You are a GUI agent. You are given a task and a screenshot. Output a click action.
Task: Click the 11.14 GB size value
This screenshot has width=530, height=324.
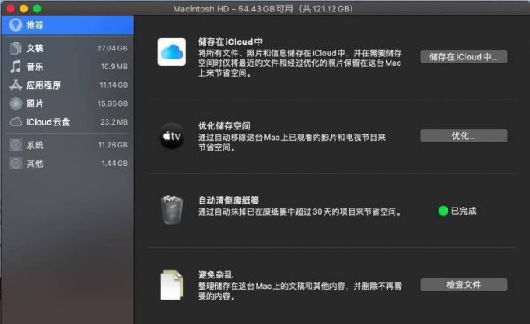coord(113,85)
